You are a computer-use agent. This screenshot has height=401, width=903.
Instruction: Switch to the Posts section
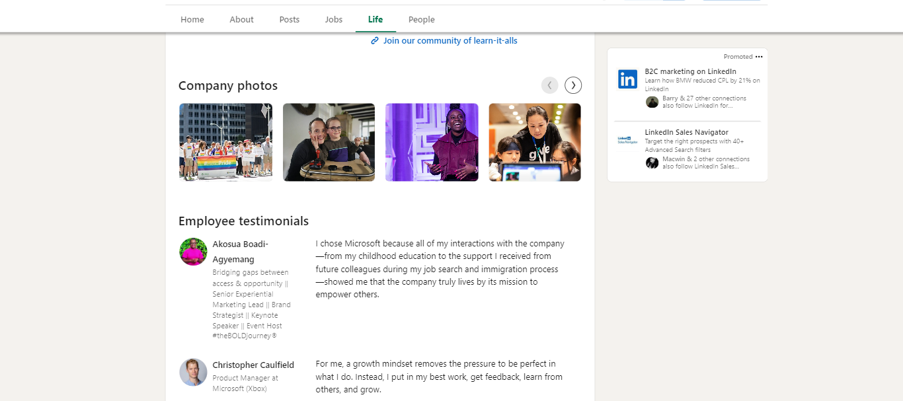click(x=289, y=19)
